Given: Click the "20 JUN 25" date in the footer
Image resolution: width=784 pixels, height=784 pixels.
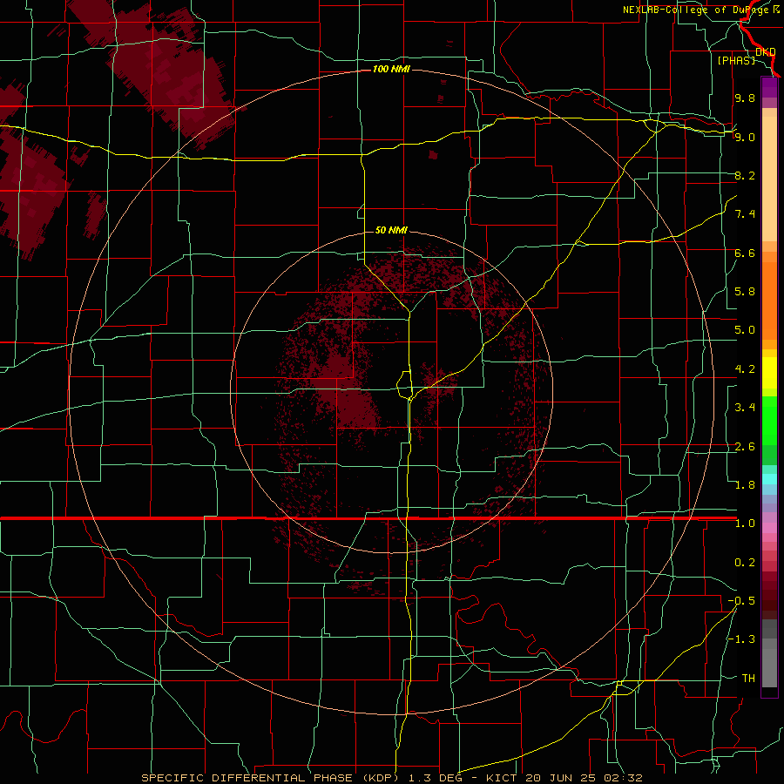Looking at the screenshot, I should coord(560,778).
